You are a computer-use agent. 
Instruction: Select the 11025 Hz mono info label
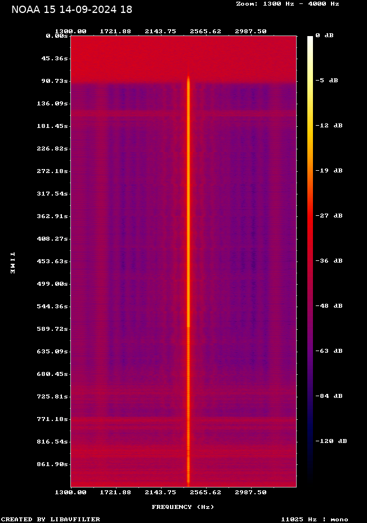tap(314, 519)
